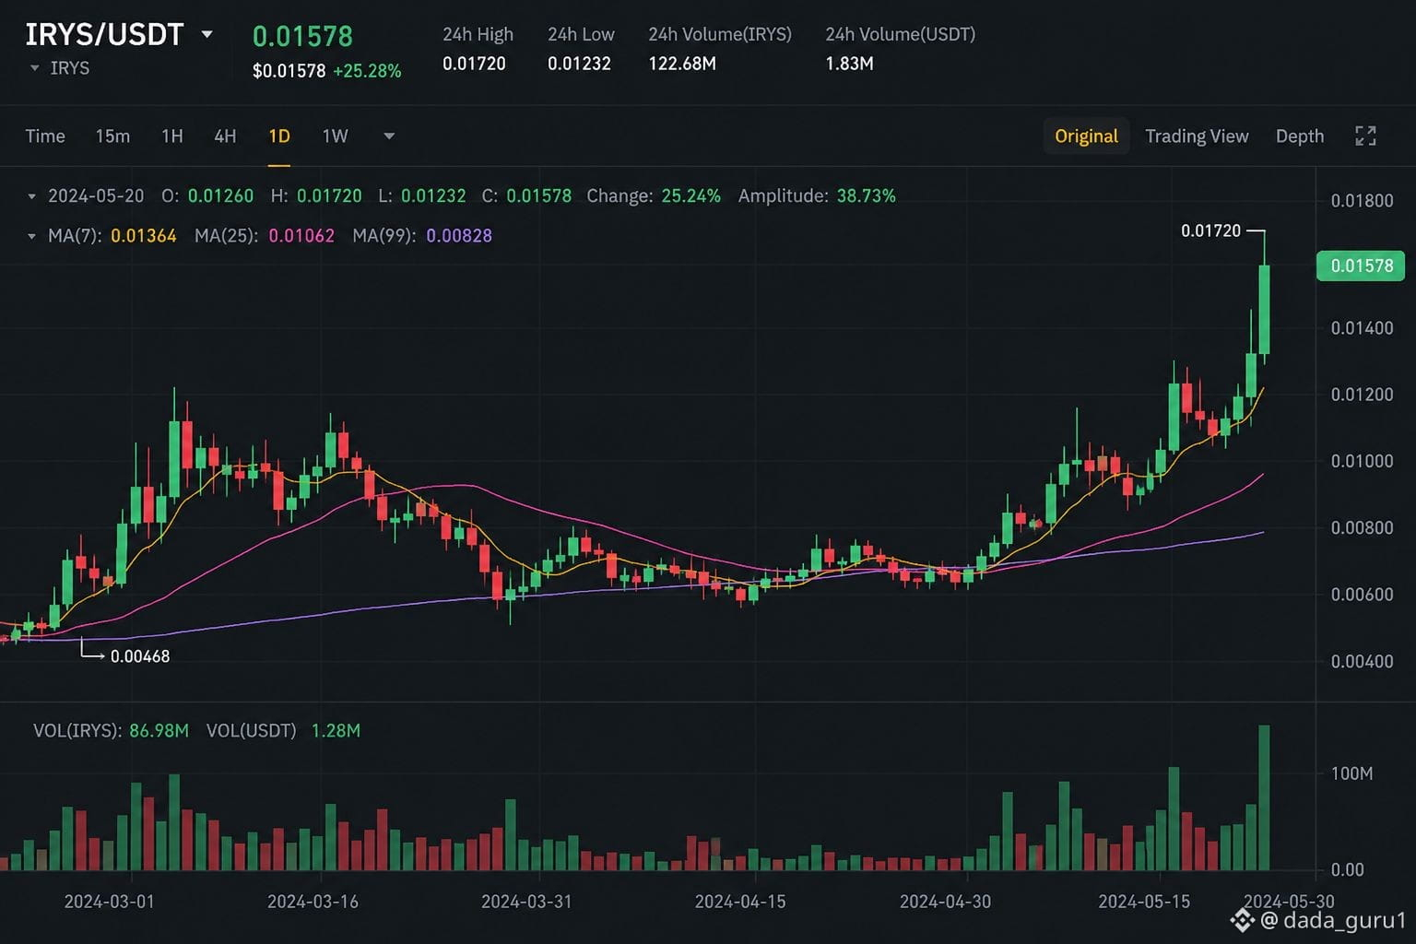Click the MA(99) value 0.00828

tap(459, 236)
